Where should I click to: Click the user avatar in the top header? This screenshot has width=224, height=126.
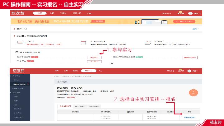[190, 14]
